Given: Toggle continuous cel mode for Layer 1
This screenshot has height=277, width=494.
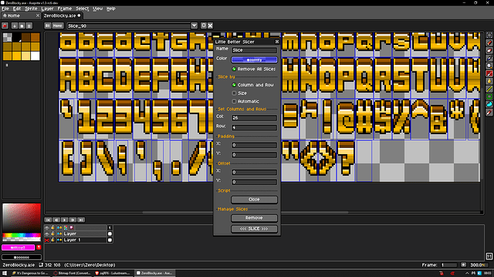Looking at the screenshot, I should point(59,240).
